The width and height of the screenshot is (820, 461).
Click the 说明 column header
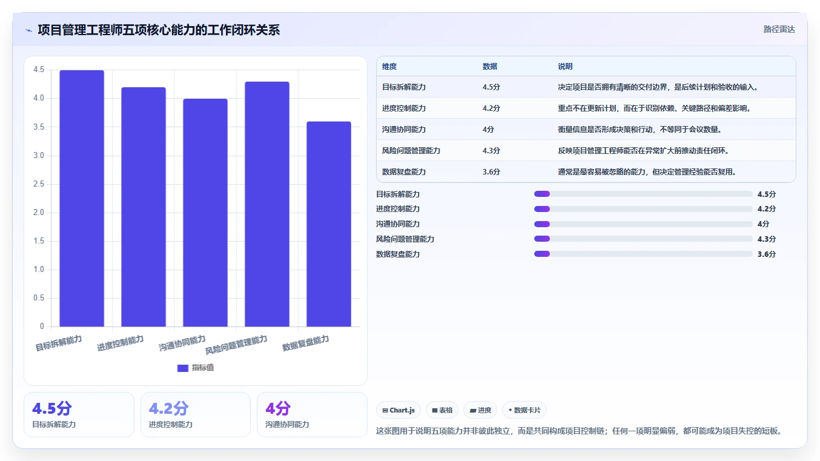[565, 67]
